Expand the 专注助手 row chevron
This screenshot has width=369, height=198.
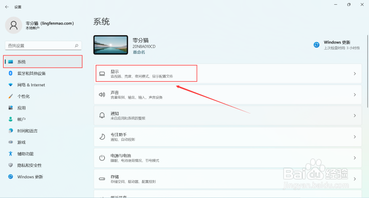355,137
